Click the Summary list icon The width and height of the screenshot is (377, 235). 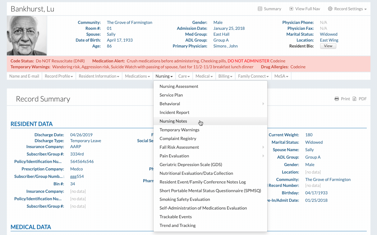click(x=260, y=9)
